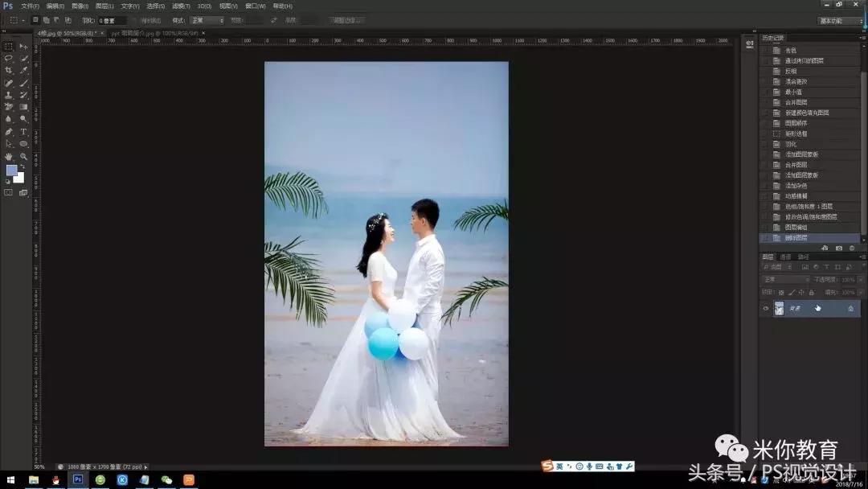
Task: Activate the Clone Stamp tool
Action: 8,97
